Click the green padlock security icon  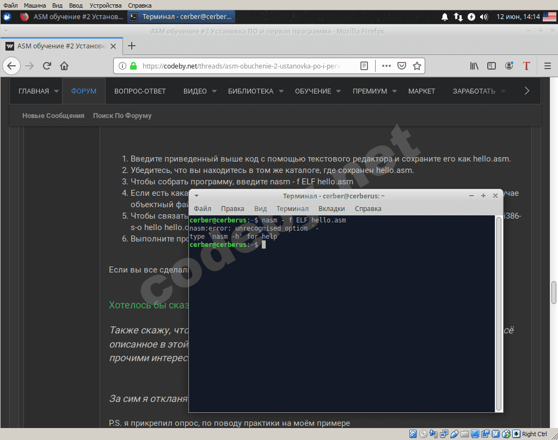pos(133,66)
